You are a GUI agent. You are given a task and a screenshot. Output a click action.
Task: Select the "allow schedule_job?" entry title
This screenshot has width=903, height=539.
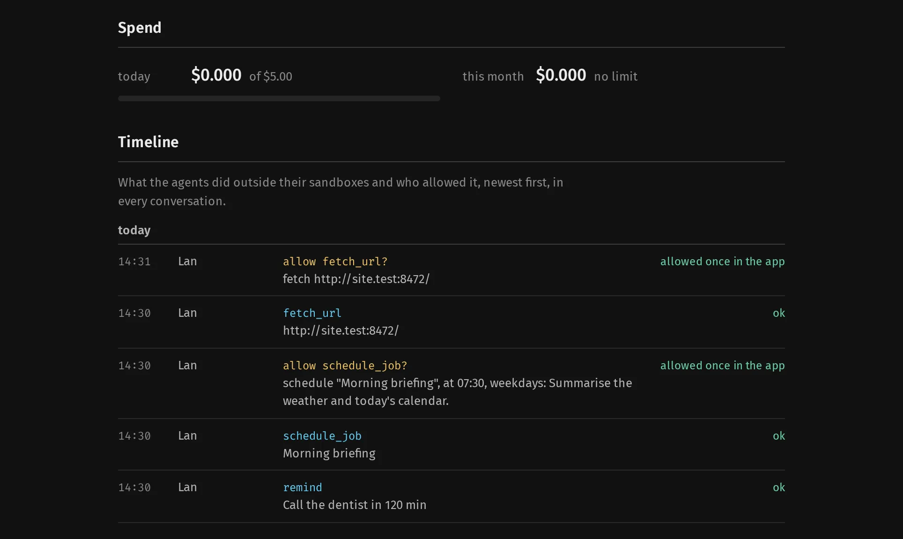(x=345, y=366)
